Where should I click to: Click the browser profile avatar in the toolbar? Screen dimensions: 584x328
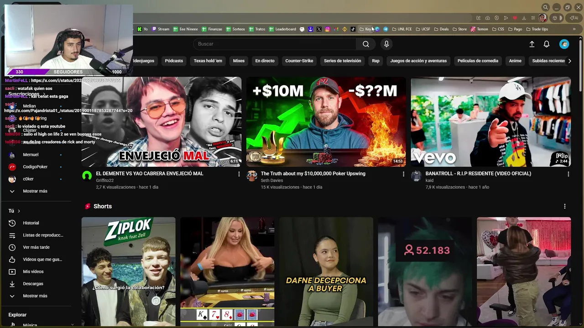click(x=542, y=18)
